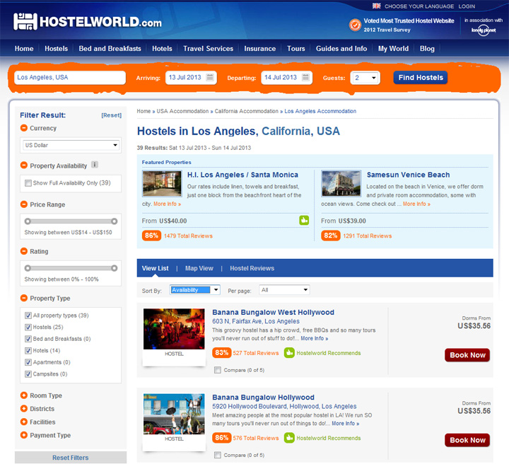Image resolution: width=509 pixels, height=464 pixels.
Task: Open the Sort By Availability dropdown
Action: (195, 289)
